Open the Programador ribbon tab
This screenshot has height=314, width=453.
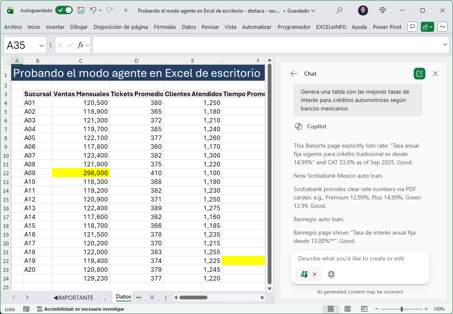point(294,27)
